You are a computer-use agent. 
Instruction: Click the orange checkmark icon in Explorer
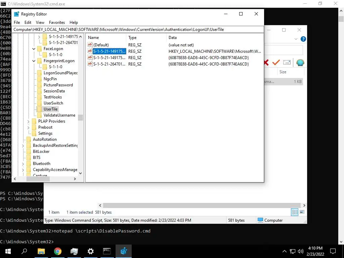pyautogui.click(x=276, y=62)
